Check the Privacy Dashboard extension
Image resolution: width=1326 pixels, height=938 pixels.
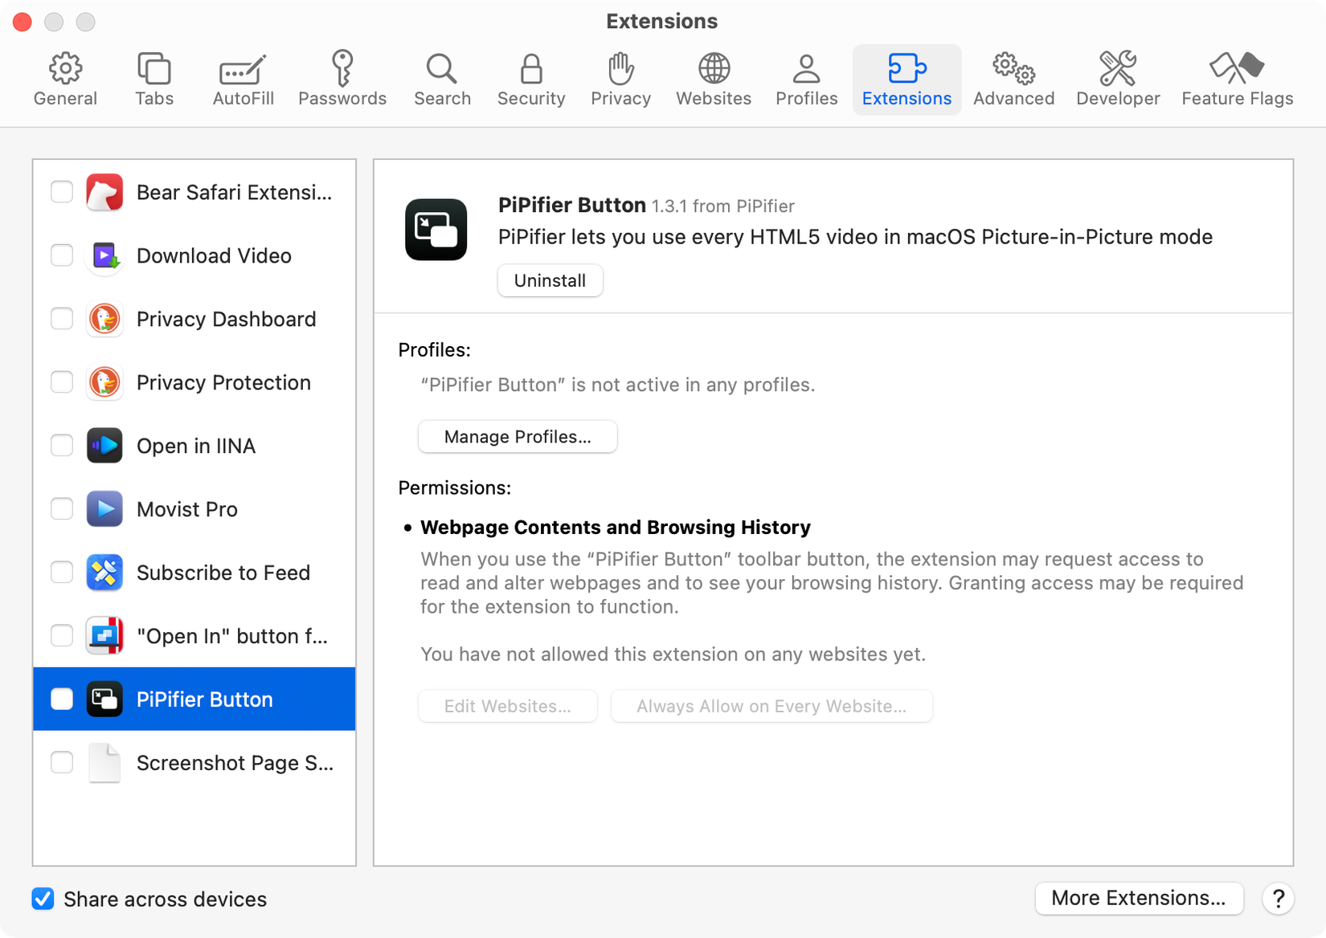pyautogui.click(x=61, y=319)
